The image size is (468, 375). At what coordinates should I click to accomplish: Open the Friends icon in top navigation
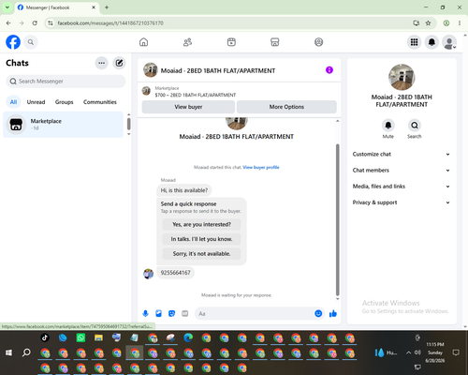tap(187, 42)
